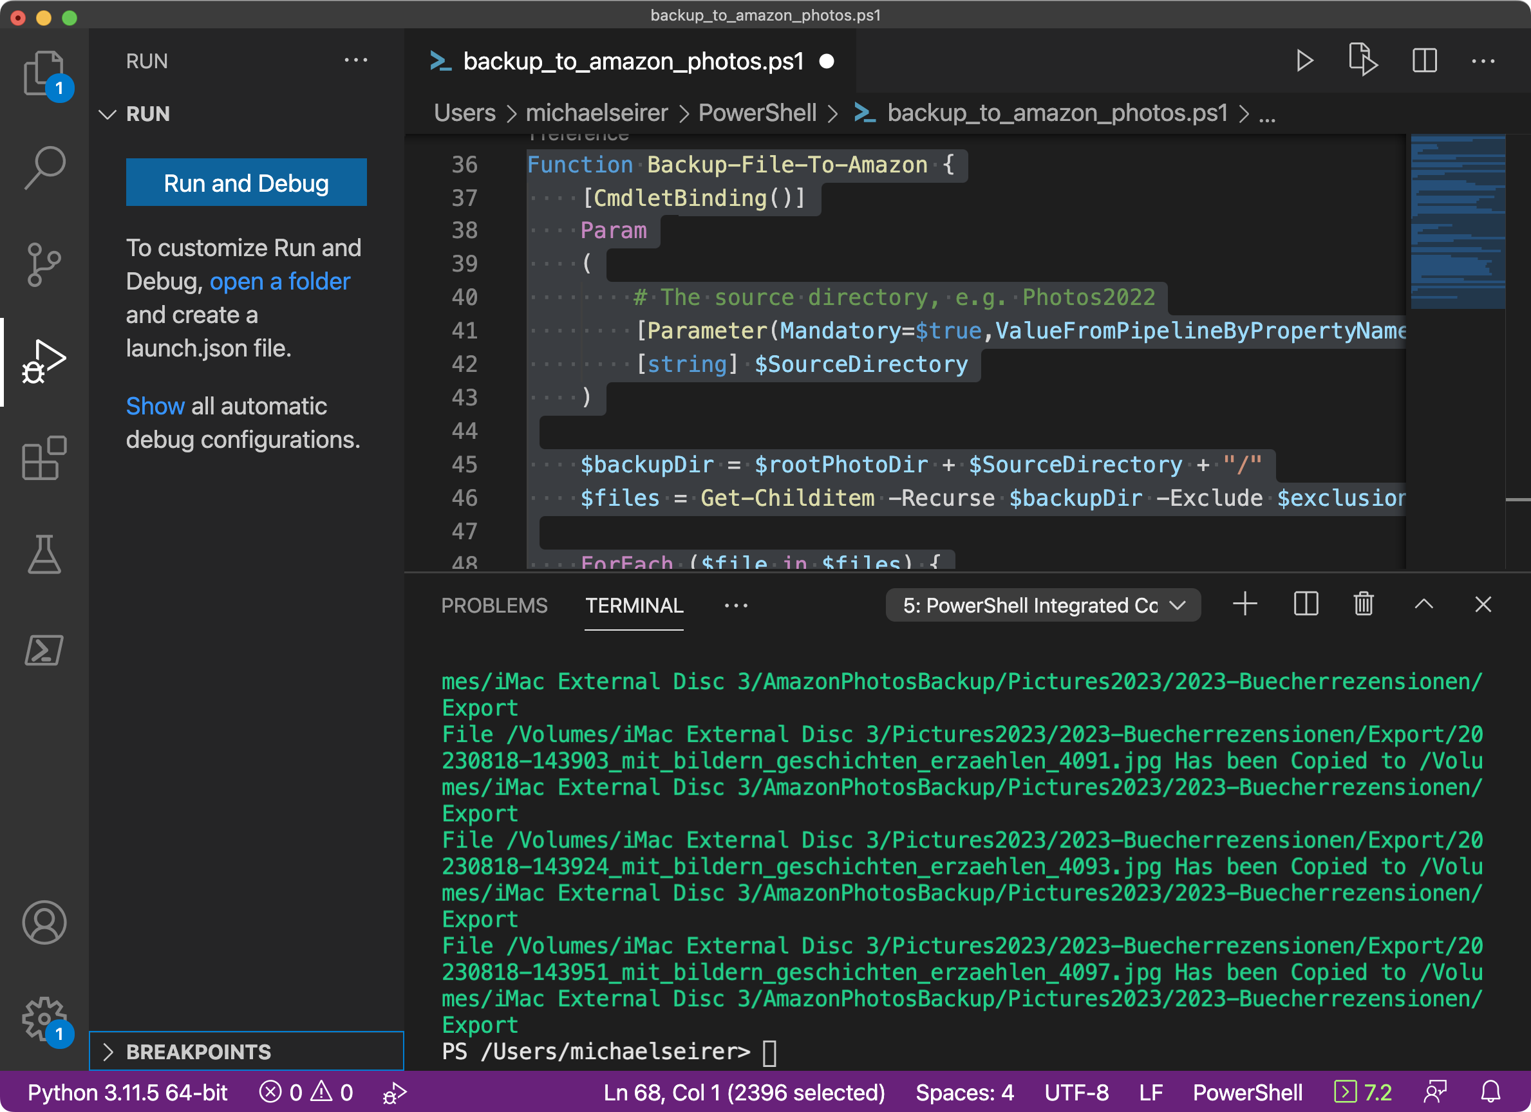Open the Explorer view in activity bar
Screen dimensions: 1531x1112
pos(43,73)
